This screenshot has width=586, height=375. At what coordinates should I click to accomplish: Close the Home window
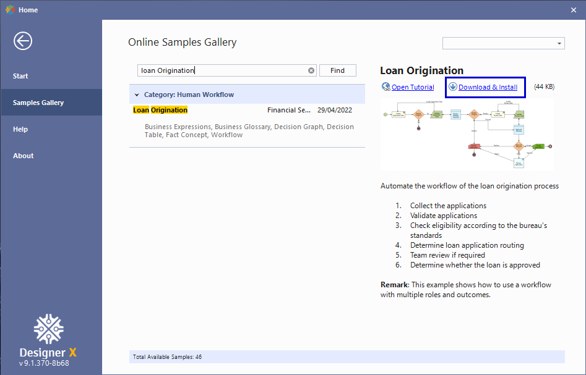[x=574, y=10]
